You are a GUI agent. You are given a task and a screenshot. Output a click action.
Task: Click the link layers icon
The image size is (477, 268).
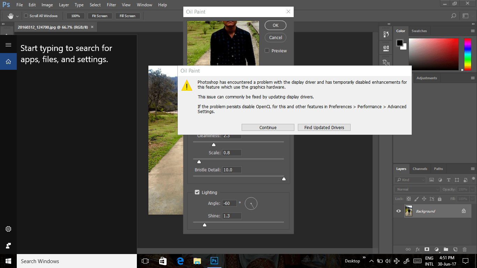408,249
